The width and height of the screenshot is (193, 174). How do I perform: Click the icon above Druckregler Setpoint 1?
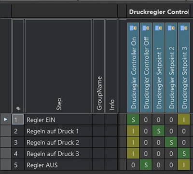(159, 28)
